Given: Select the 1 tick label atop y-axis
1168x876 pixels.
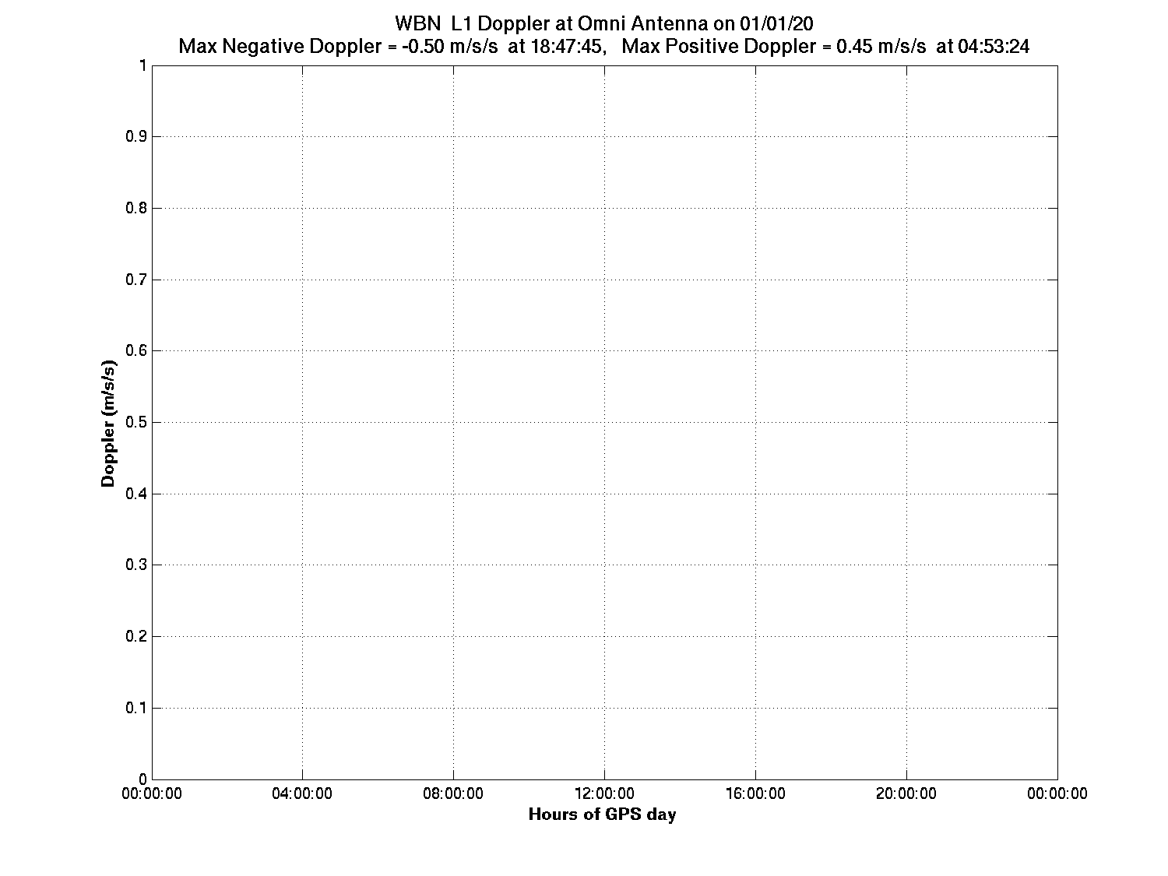Looking at the screenshot, I should point(142,65).
